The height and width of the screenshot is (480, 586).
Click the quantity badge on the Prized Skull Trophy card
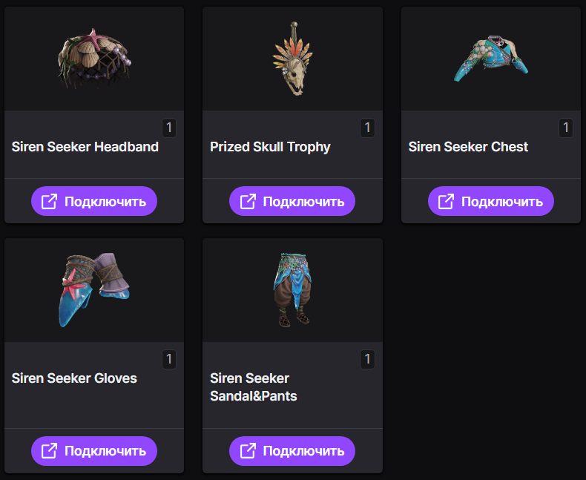click(x=367, y=128)
